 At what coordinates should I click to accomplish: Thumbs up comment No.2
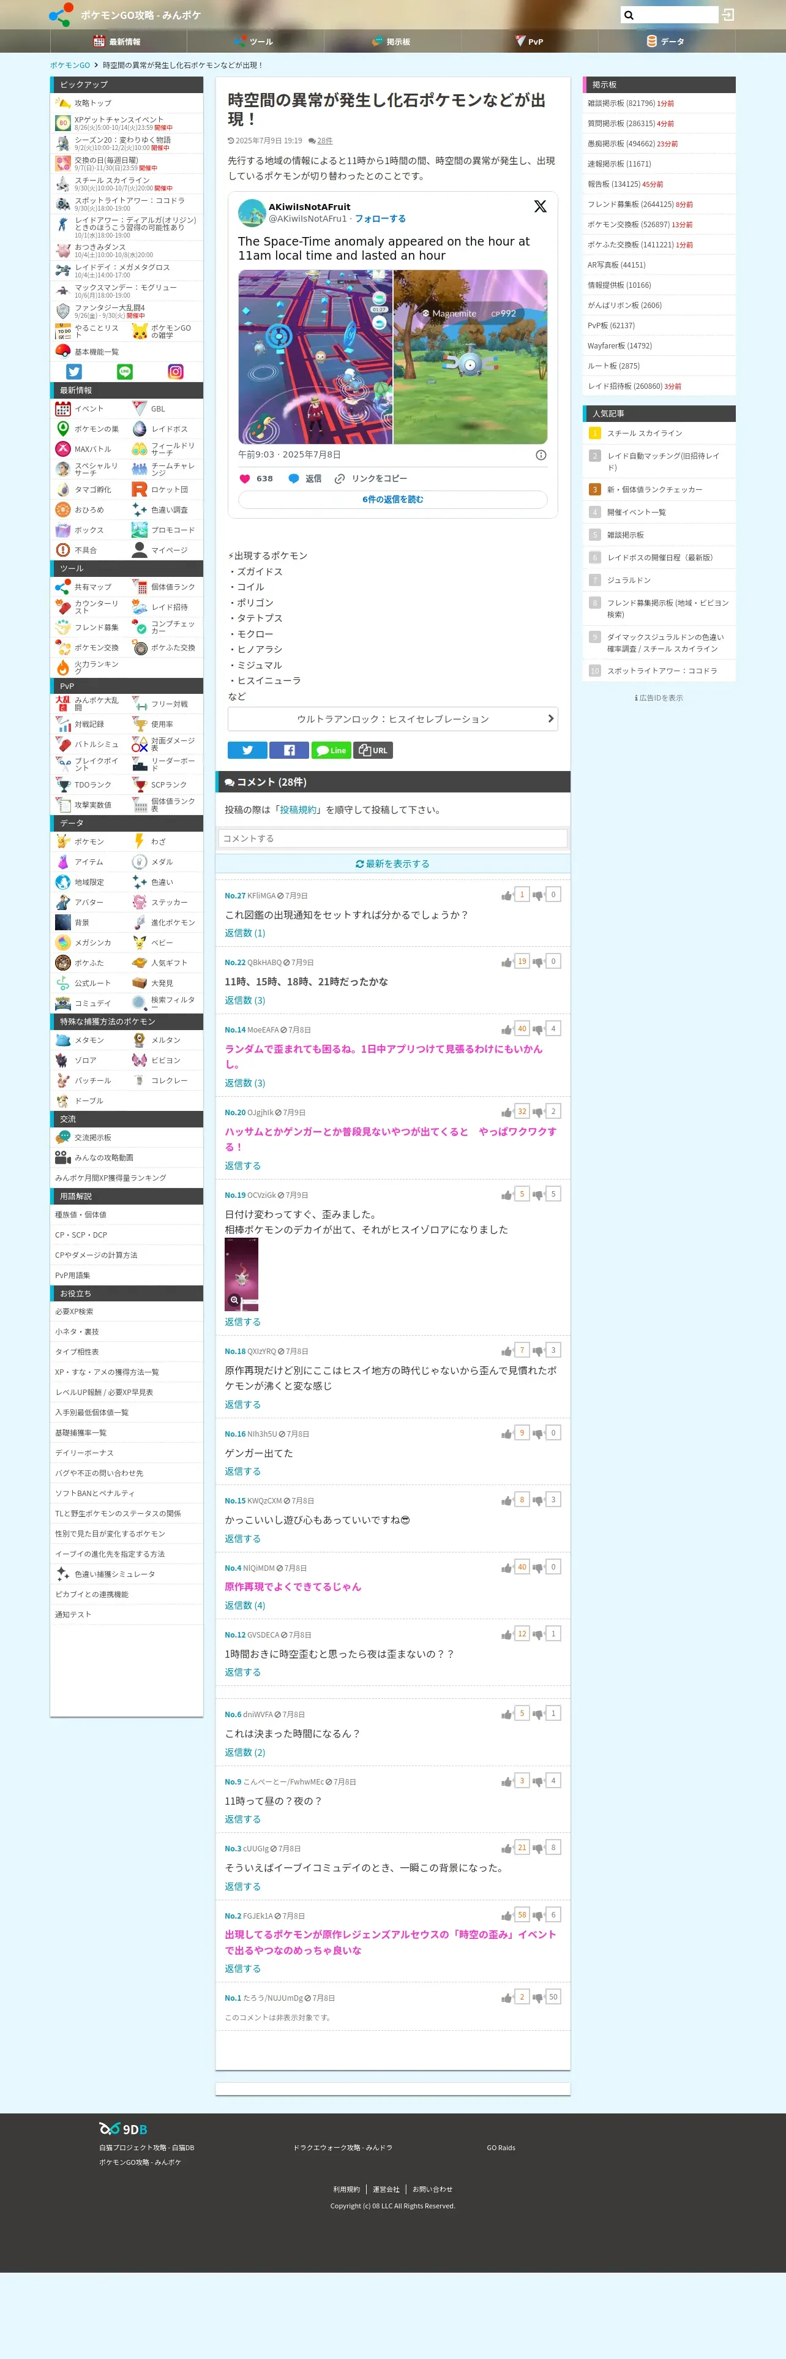(x=507, y=1916)
